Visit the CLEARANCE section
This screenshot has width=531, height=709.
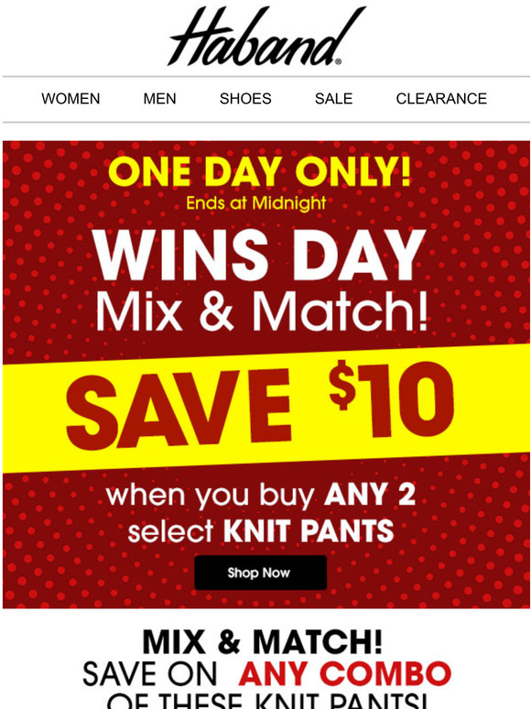coord(441,99)
